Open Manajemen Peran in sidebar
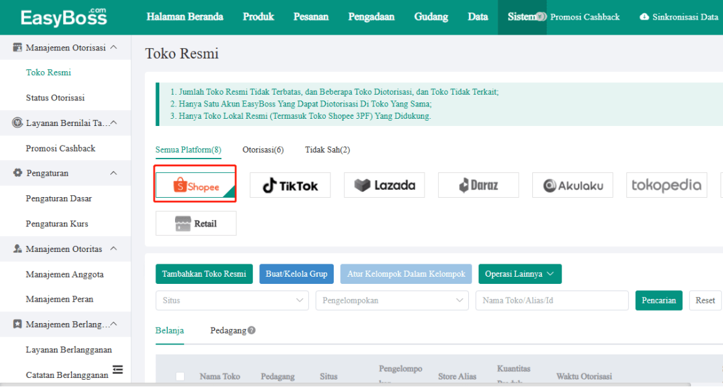Screen dimensions: 723x387 59,300
